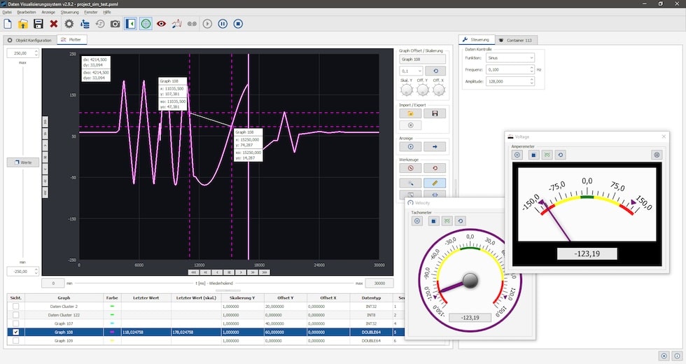The image size is (686, 364).
Task: Open the 0,1 step dropdown in Graph Offset
Action: pyautogui.click(x=409, y=71)
